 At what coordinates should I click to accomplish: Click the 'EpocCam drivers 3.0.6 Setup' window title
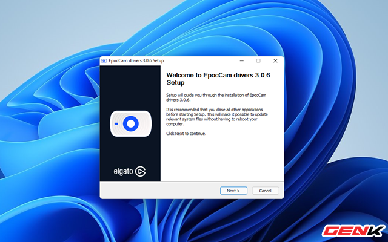(x=136, y=60)
